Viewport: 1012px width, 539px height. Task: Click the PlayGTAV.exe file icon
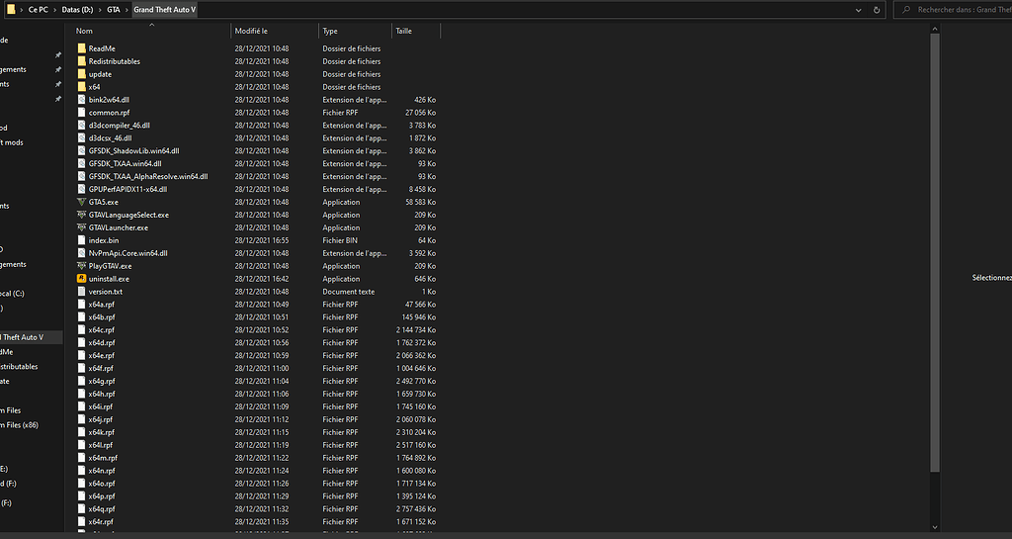click(81, 266)
